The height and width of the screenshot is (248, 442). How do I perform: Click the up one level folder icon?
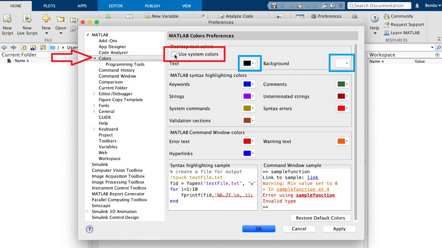tap(23, 48)
